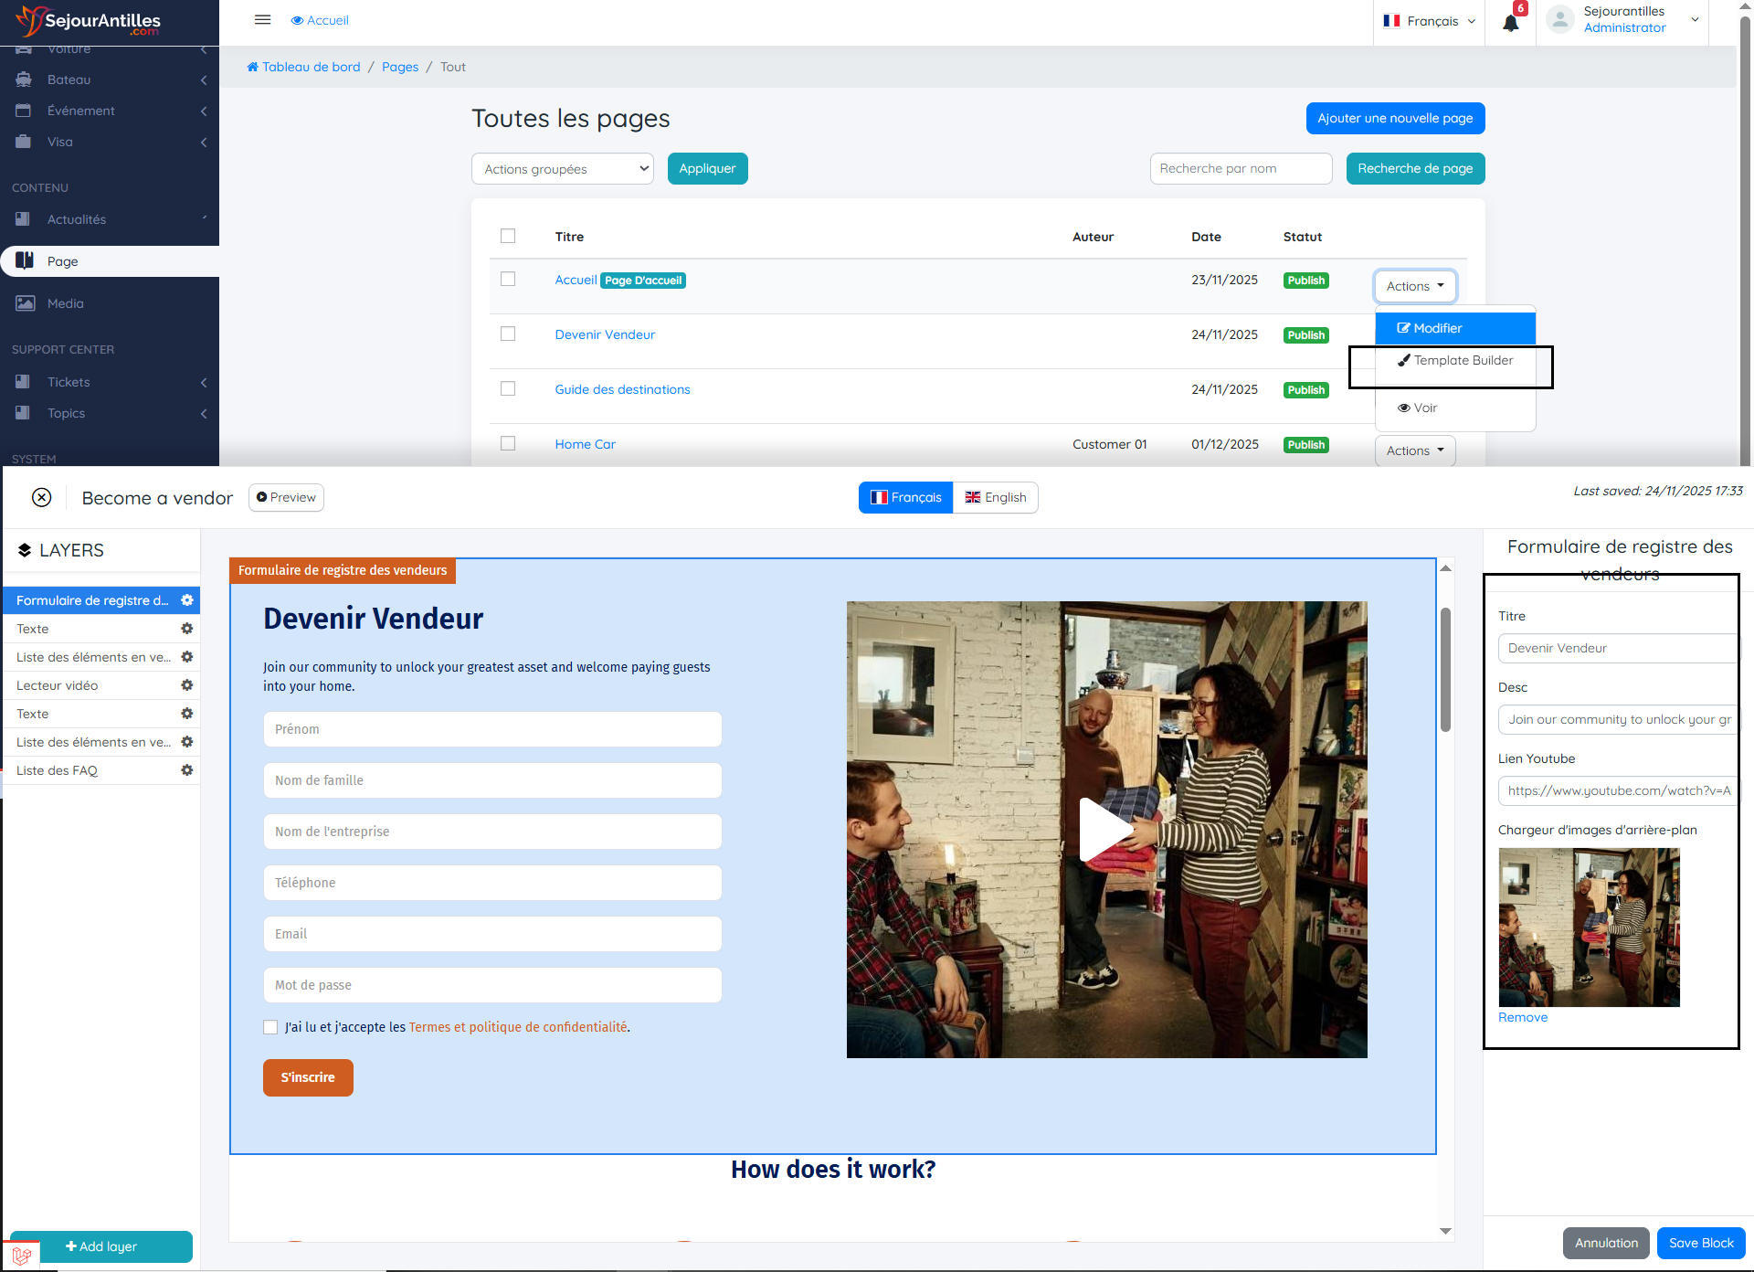
Task: Click the Lien Youtube input field
Action: point(1617,790)
